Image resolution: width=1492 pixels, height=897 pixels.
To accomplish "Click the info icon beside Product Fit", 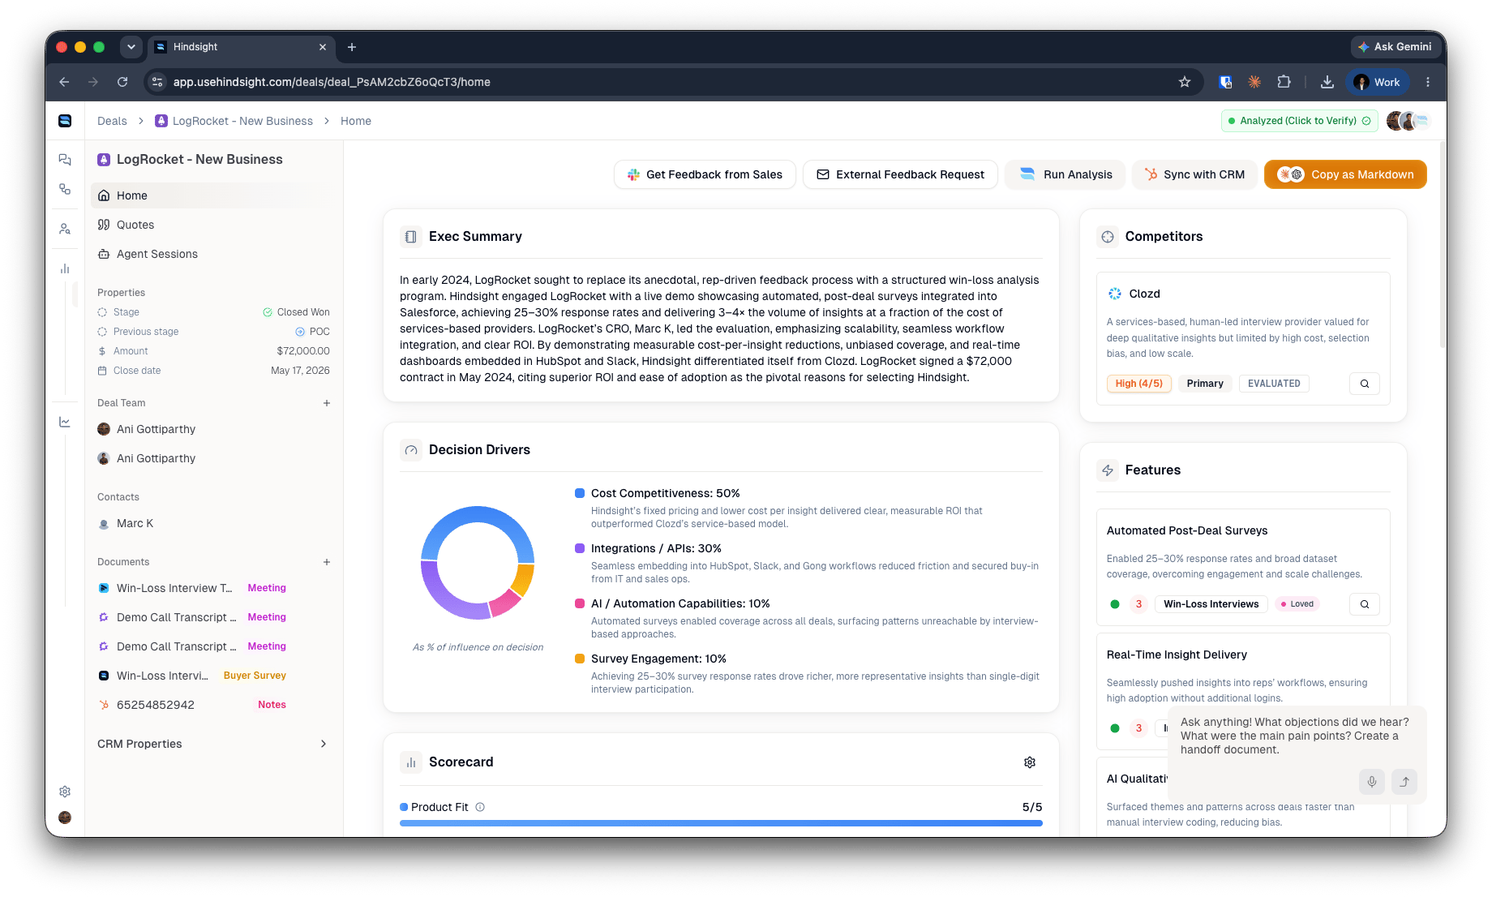I will 480,807.
